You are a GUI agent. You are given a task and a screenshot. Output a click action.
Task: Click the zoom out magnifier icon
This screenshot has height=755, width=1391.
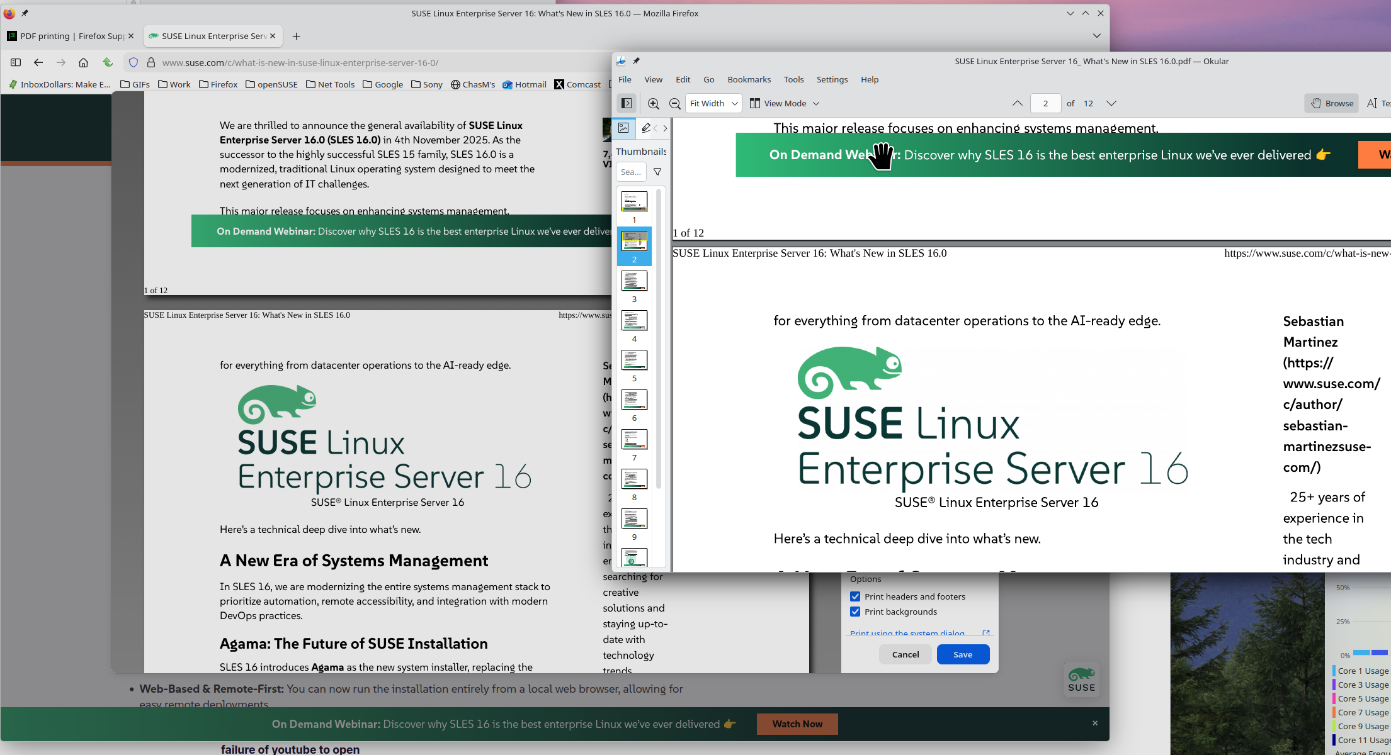[x=674, y=103]
